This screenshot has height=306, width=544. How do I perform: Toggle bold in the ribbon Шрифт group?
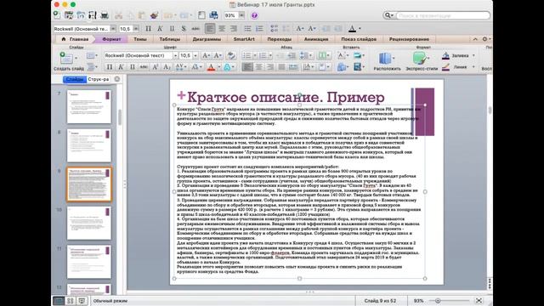110,67
